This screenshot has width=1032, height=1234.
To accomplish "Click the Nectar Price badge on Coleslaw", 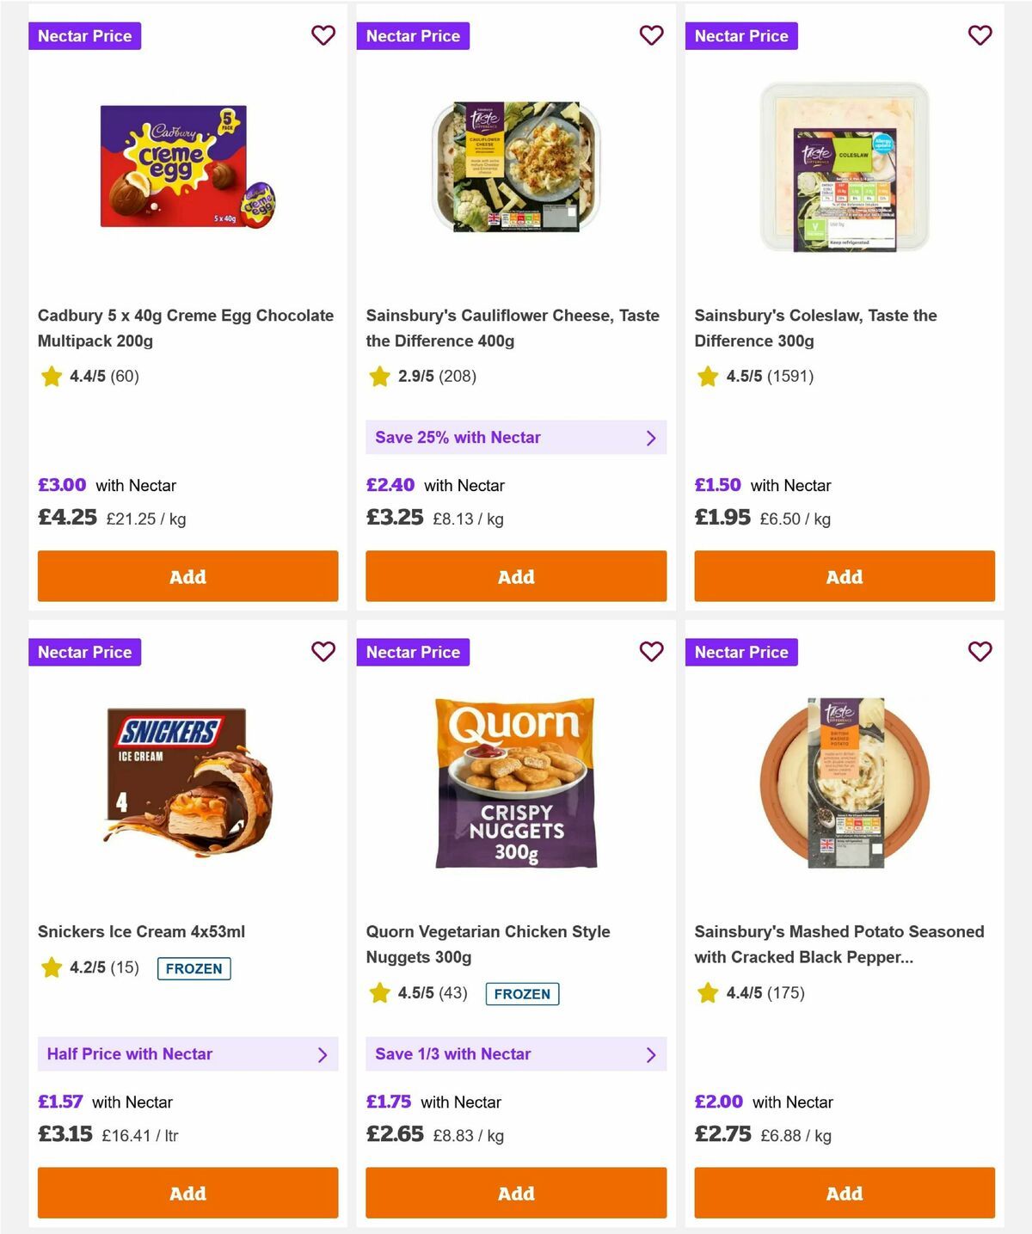I will point(741,36).
